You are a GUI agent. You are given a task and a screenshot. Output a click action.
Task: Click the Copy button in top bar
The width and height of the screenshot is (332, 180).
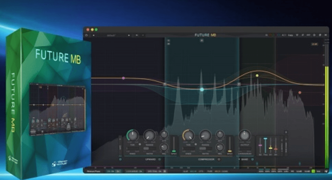(290, 35)
